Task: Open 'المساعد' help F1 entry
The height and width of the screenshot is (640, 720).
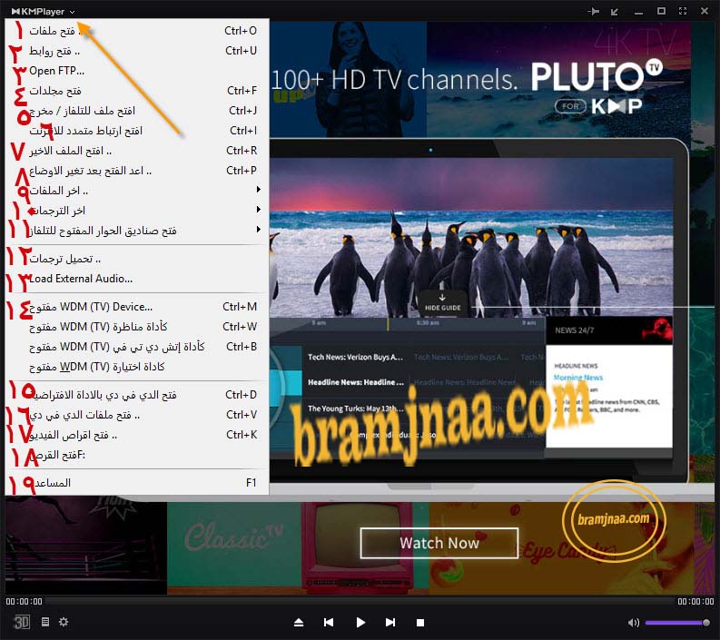Action: coord(137,483)
